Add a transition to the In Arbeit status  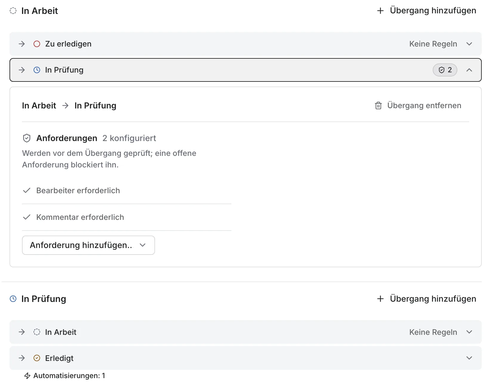coord(426,11)
